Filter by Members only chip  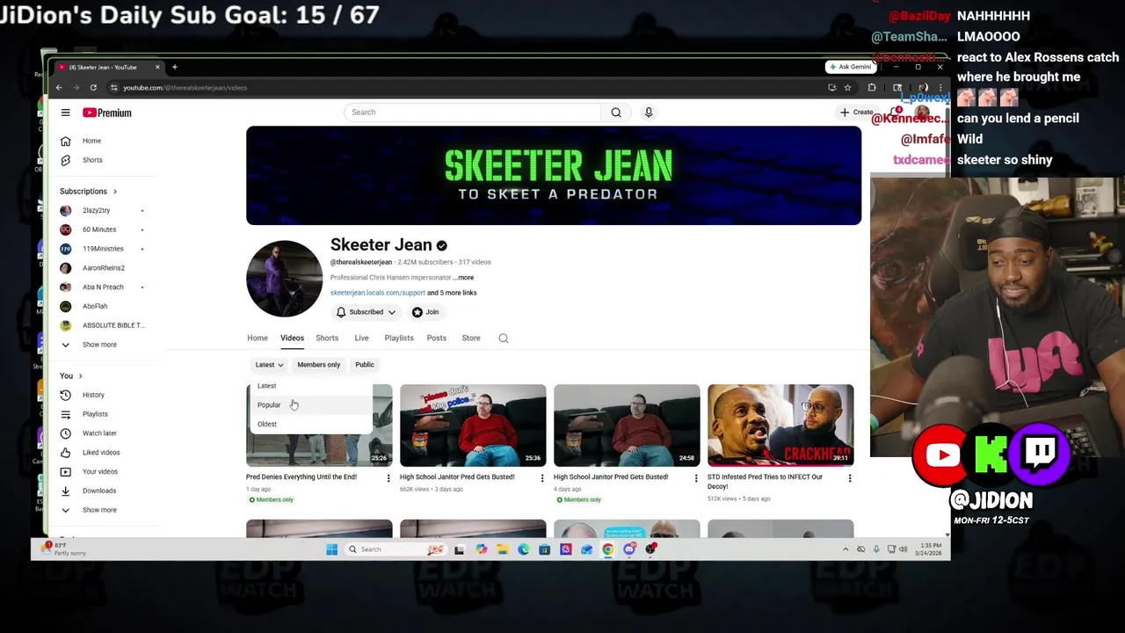point(318,365)
